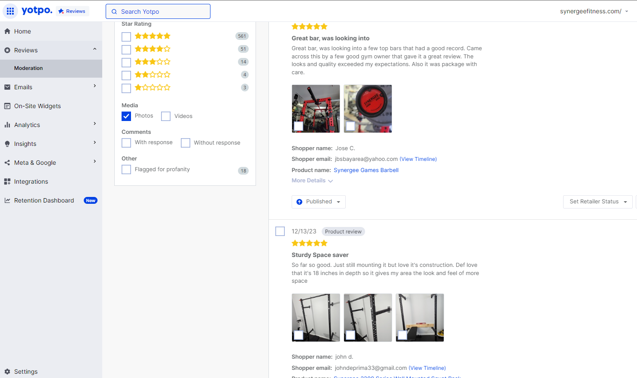Open the Published status dropdown
The image size is (637, 378).
pyautogui.click(x=319, y=202)
